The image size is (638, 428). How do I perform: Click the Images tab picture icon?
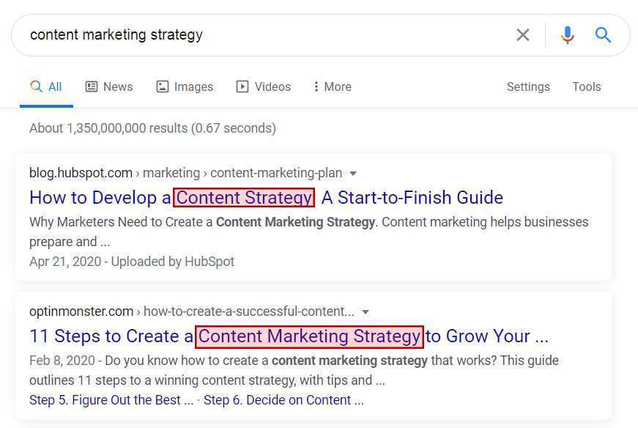point(163,86)
